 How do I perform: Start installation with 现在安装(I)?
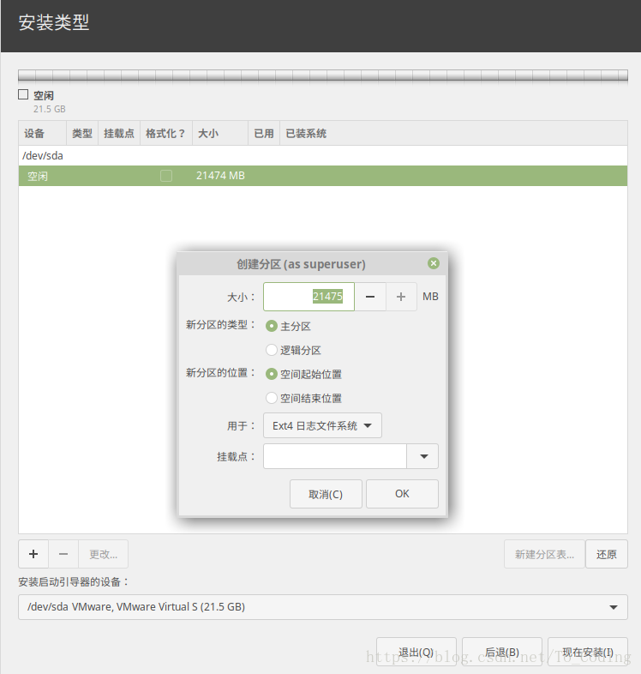tap(588, 652)
